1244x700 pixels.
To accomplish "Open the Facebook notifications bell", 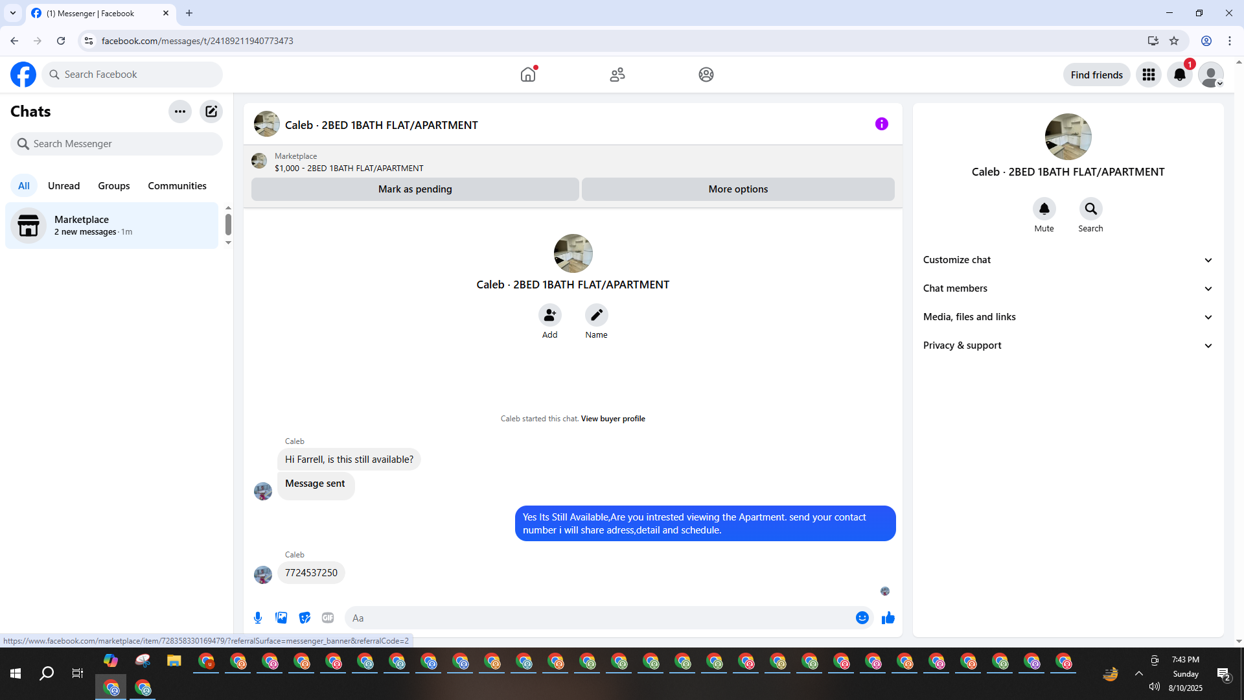I will [x=1179, y=75].
